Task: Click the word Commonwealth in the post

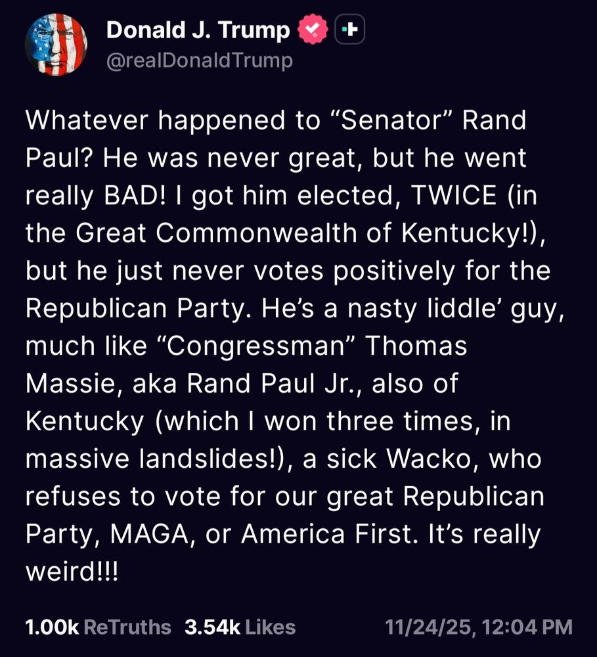Action: tap(256, 233)
